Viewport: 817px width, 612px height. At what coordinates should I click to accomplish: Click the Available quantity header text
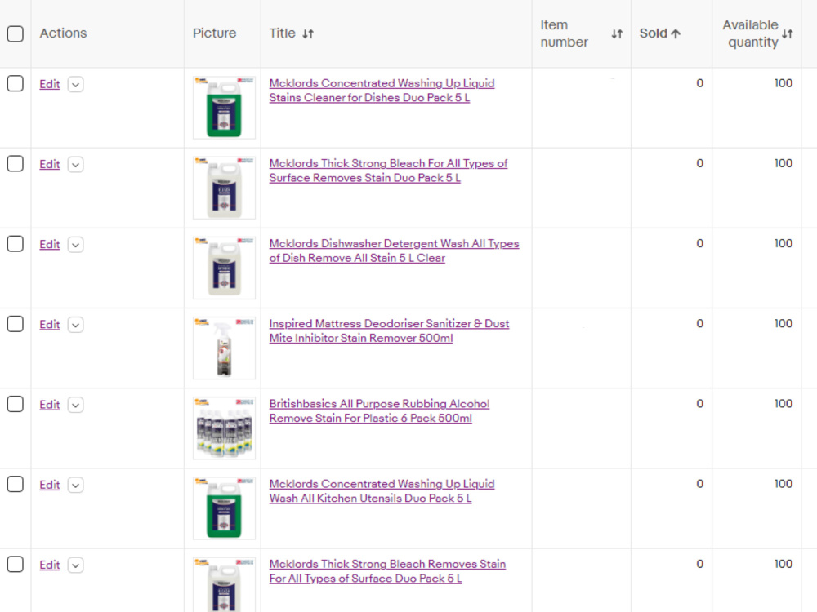click(x=750, y=33)
